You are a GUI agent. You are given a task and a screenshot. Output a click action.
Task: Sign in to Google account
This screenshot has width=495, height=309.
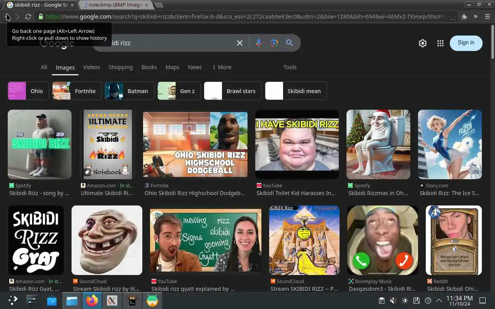[x=466, y=43]
